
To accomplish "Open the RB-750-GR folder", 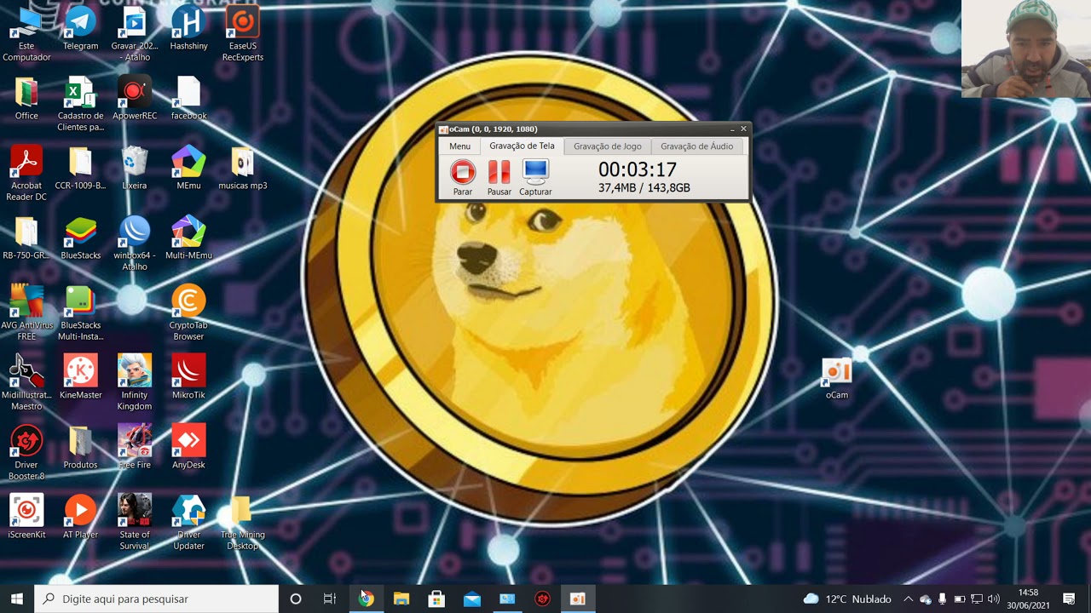I will tap(26, 238).
